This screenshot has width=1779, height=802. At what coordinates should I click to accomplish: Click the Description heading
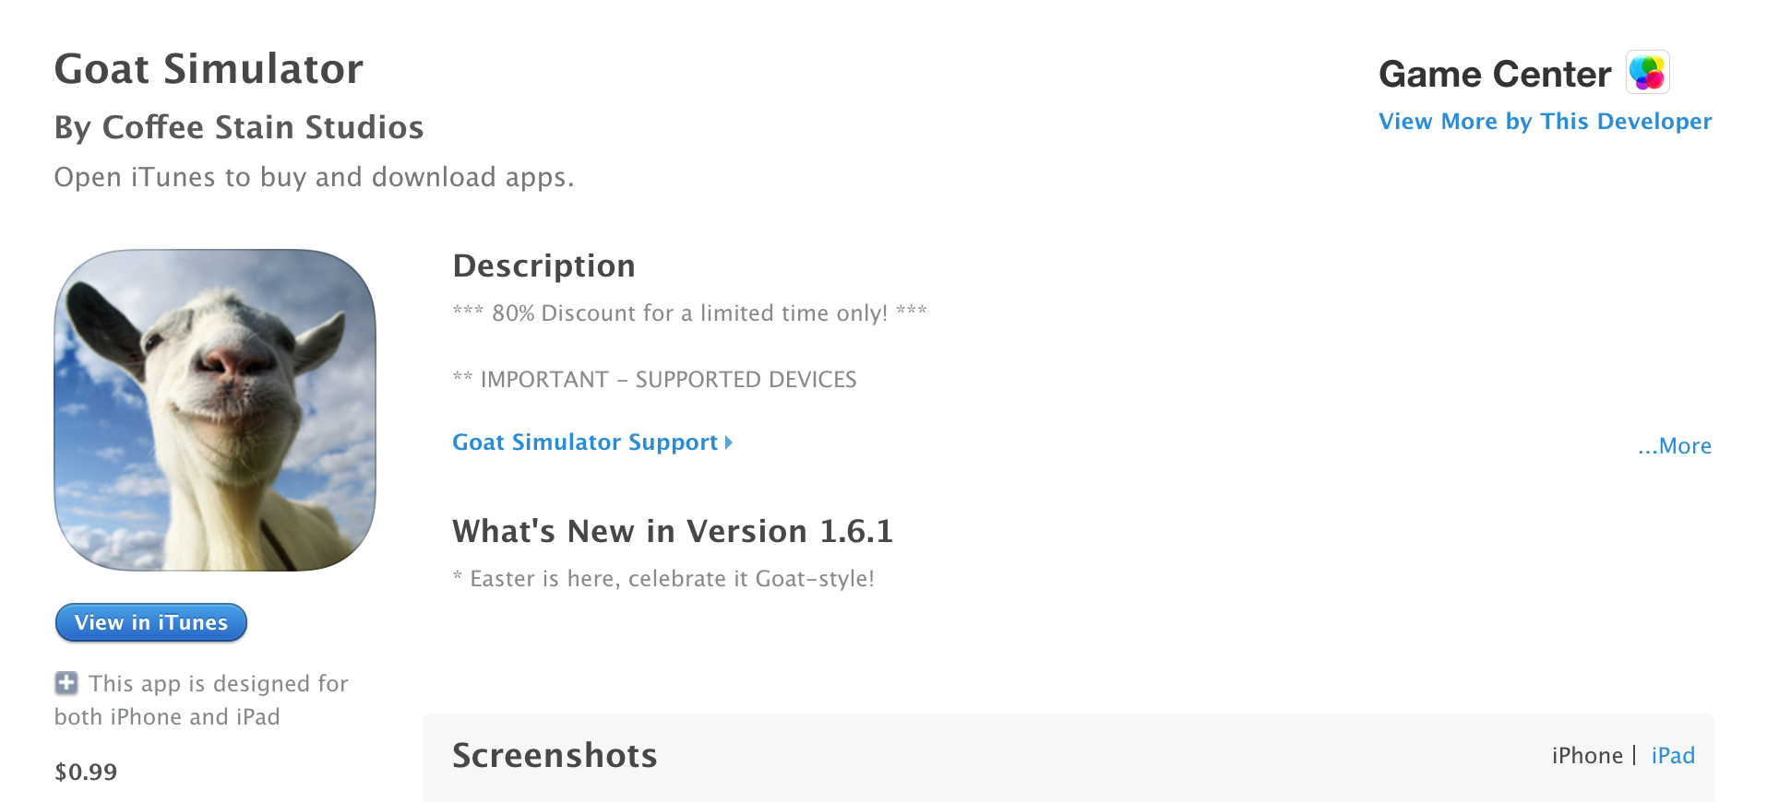543,265
